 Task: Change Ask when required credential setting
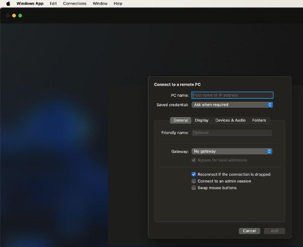[x=232, y=105]
